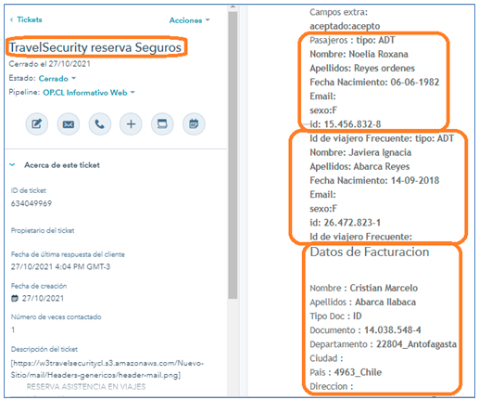479x400 pixels.
Task: Click the Número de veces contactado value
Action: 13,329
